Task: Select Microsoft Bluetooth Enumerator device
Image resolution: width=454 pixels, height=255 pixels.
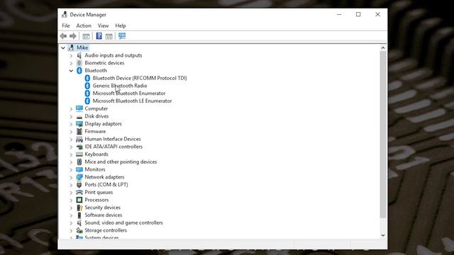Action: coord(129,93)
